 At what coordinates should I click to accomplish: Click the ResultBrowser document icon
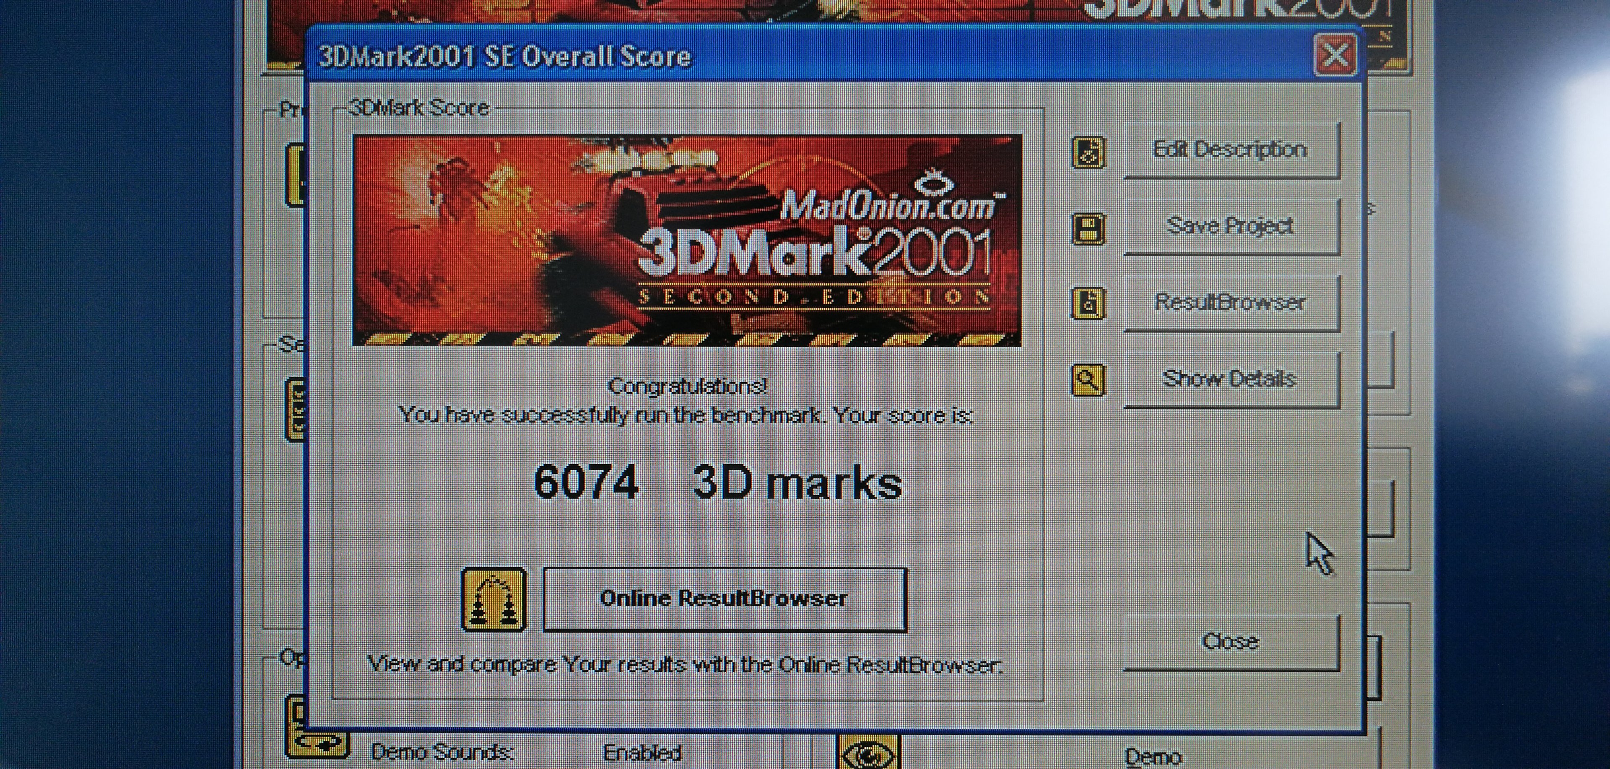[1088, 303]
